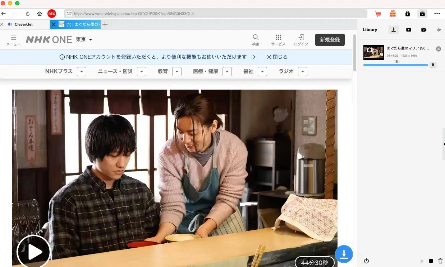Close the CleverGet tab
This screenshot has height=267, width=445.
coord(2,24)
